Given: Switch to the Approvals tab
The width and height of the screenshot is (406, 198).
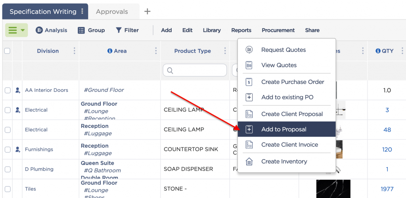Looking at the screenshot, I should point(112,11).
